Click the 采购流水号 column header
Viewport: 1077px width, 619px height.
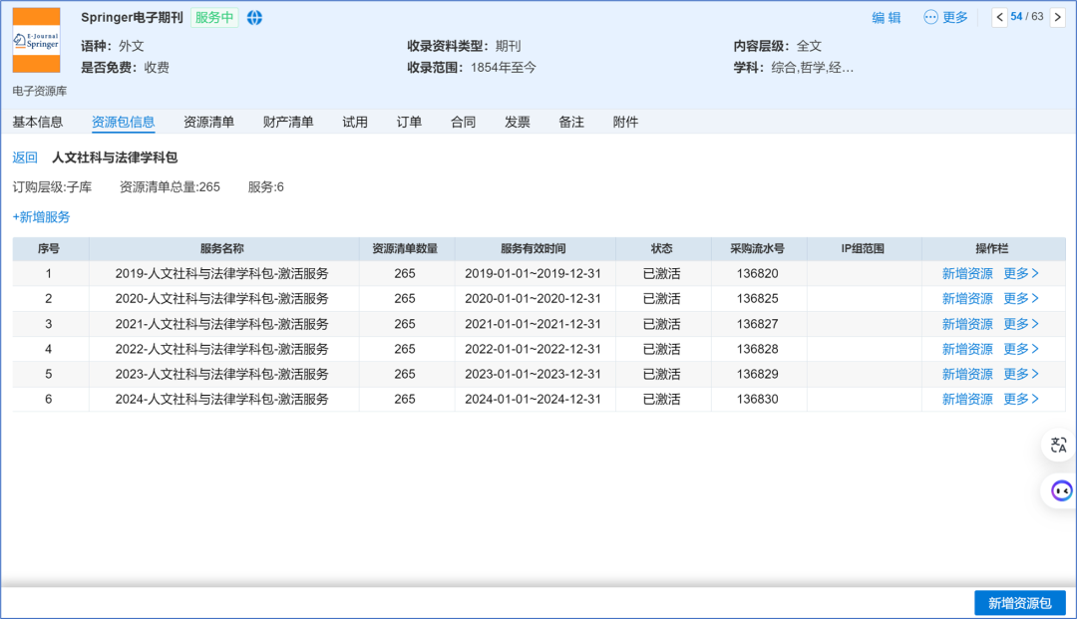(758, 249)
